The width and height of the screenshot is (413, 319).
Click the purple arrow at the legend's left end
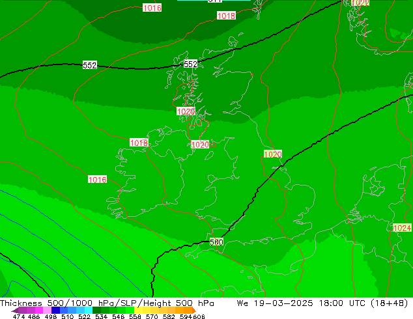coord(15,311)
